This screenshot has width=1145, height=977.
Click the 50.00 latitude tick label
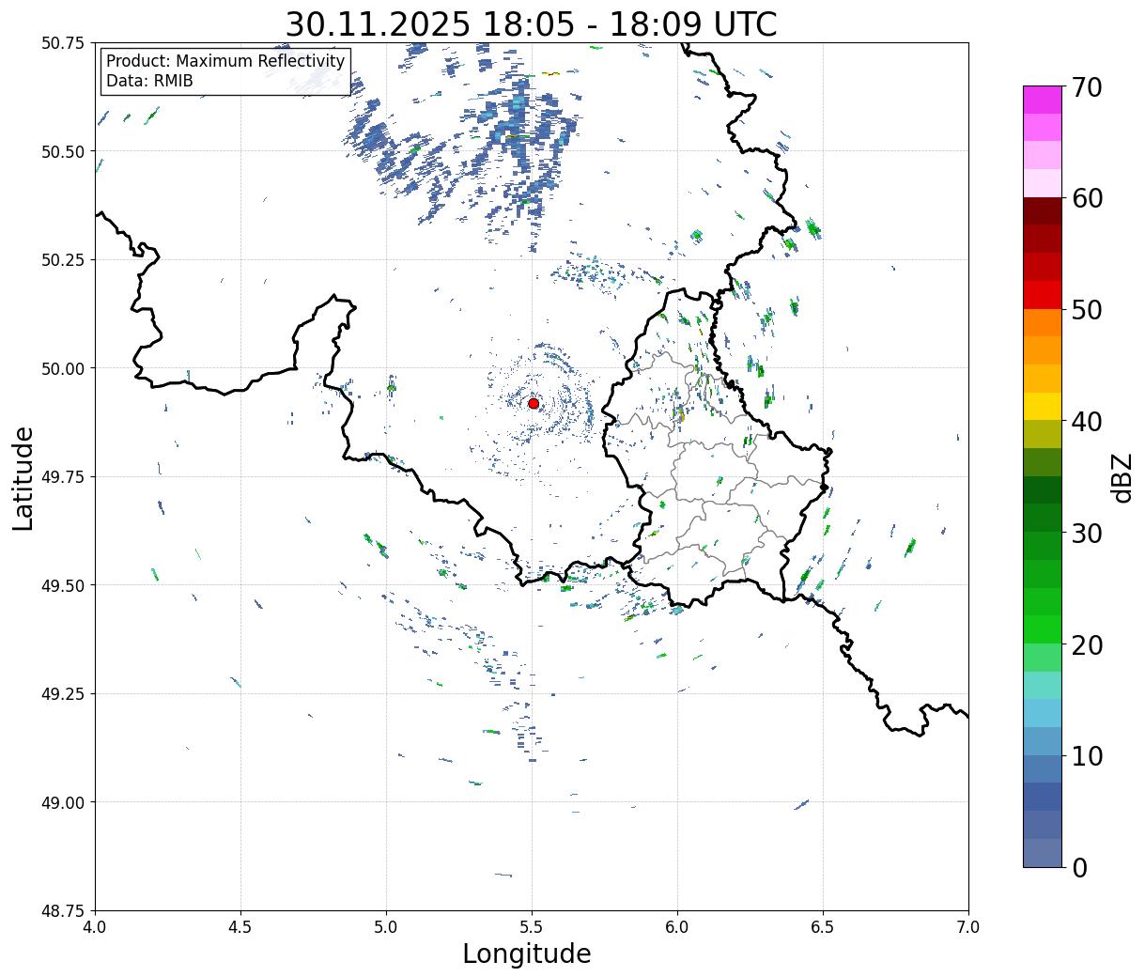pos(64,368)
